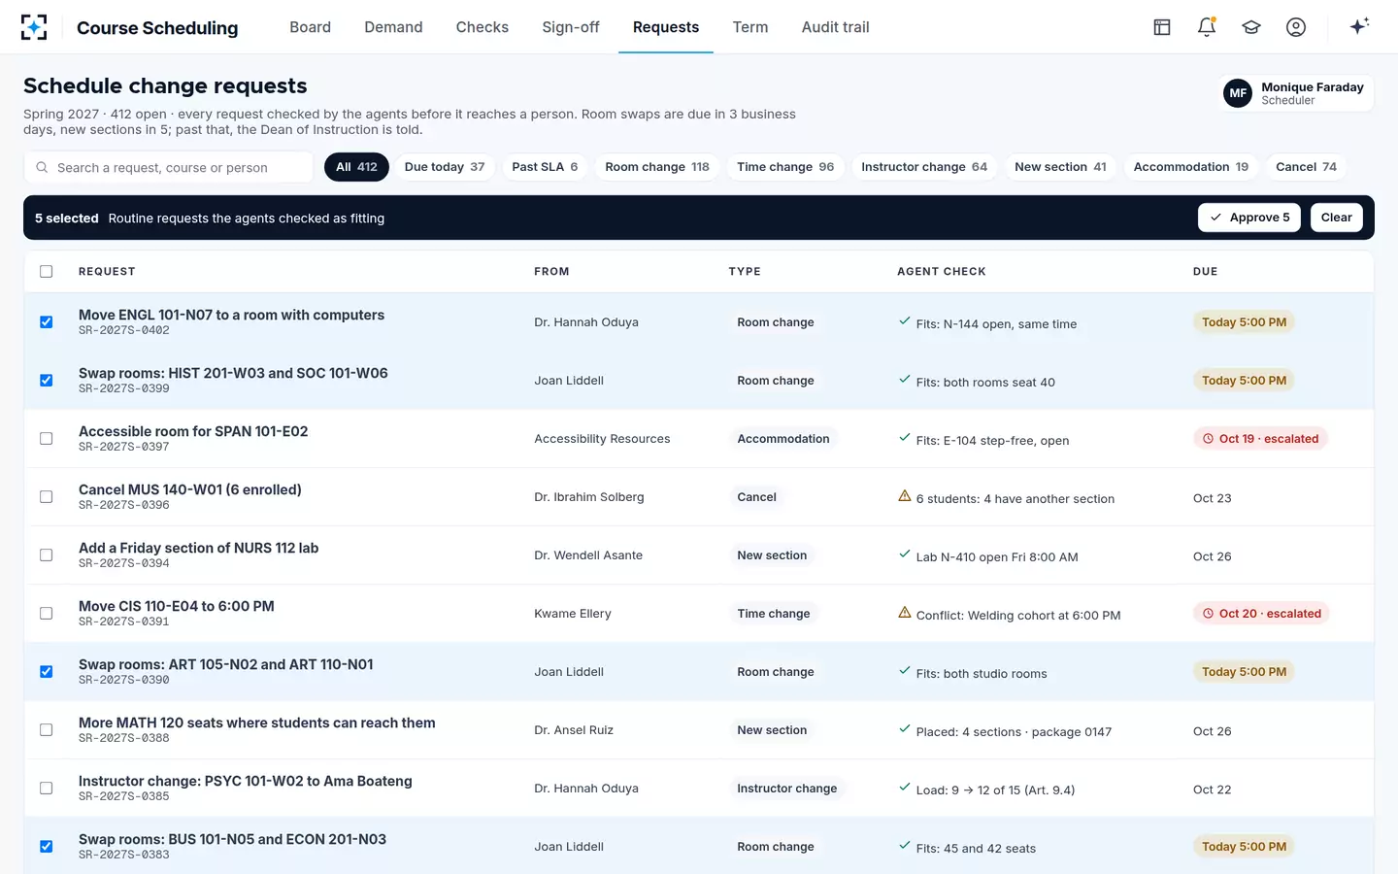
Task: Check the Cancel MUS 140-W01 request box
Action: pos(46,496)
